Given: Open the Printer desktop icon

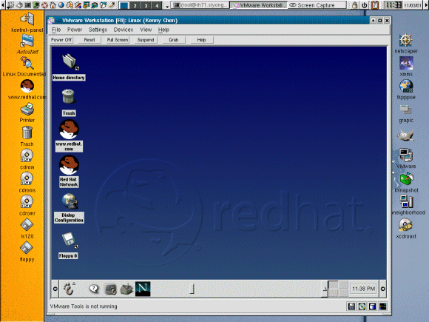Looking at the screenshot, I should (27, 110).
